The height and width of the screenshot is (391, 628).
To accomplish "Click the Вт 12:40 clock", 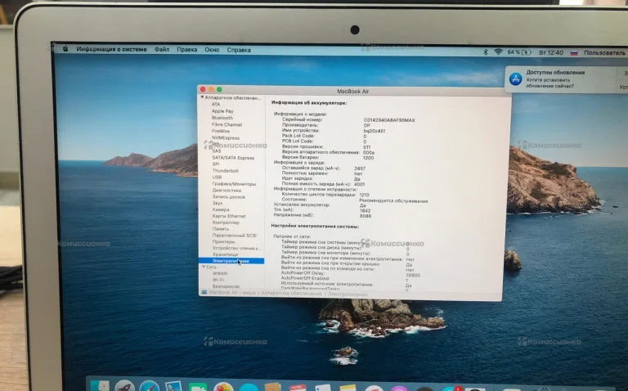I will (551, 52).
